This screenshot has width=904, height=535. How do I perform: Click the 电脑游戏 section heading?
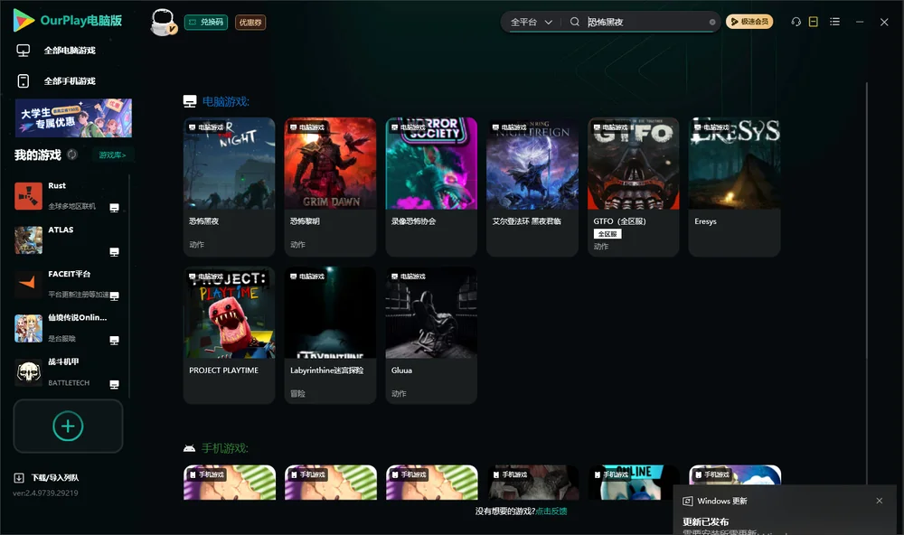tap(225, 101)
